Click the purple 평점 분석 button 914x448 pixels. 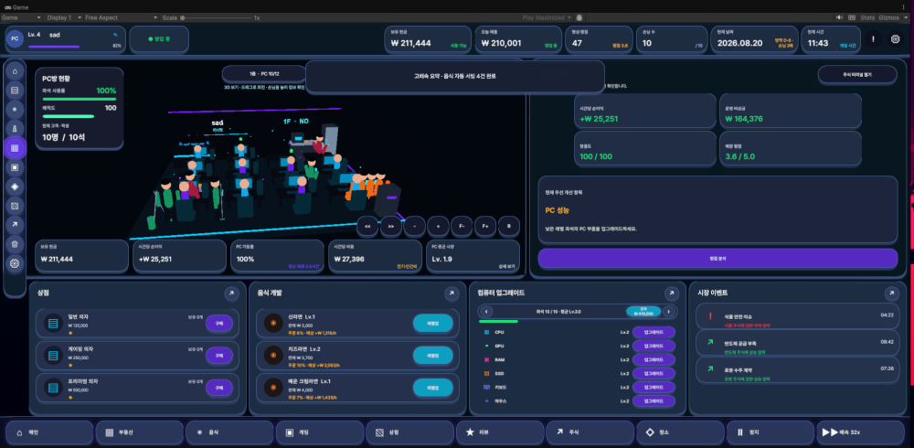717,259
